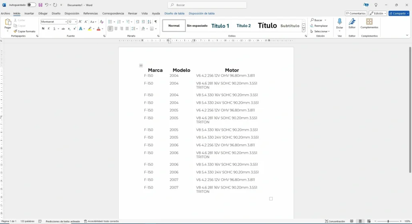This screenshot has height=224, width=412.
Task: Switch to web layout view in status bar
Action: [x=369, y=221]
